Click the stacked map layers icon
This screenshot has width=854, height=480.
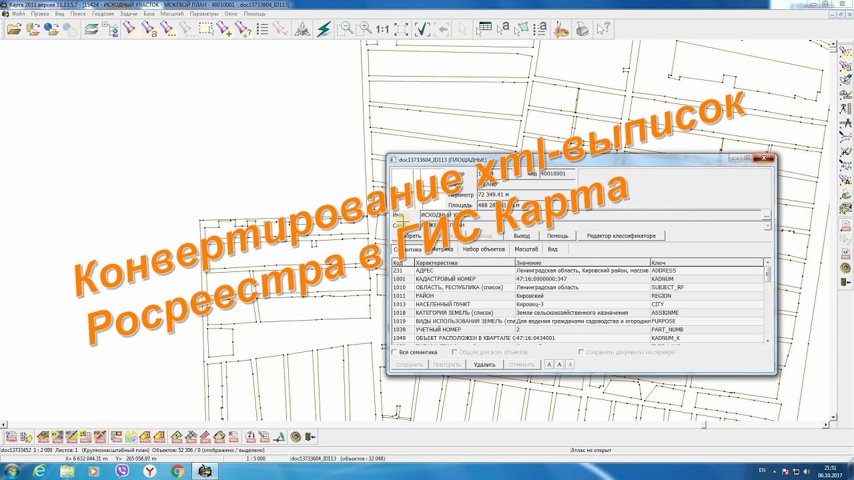coord(91,29)
